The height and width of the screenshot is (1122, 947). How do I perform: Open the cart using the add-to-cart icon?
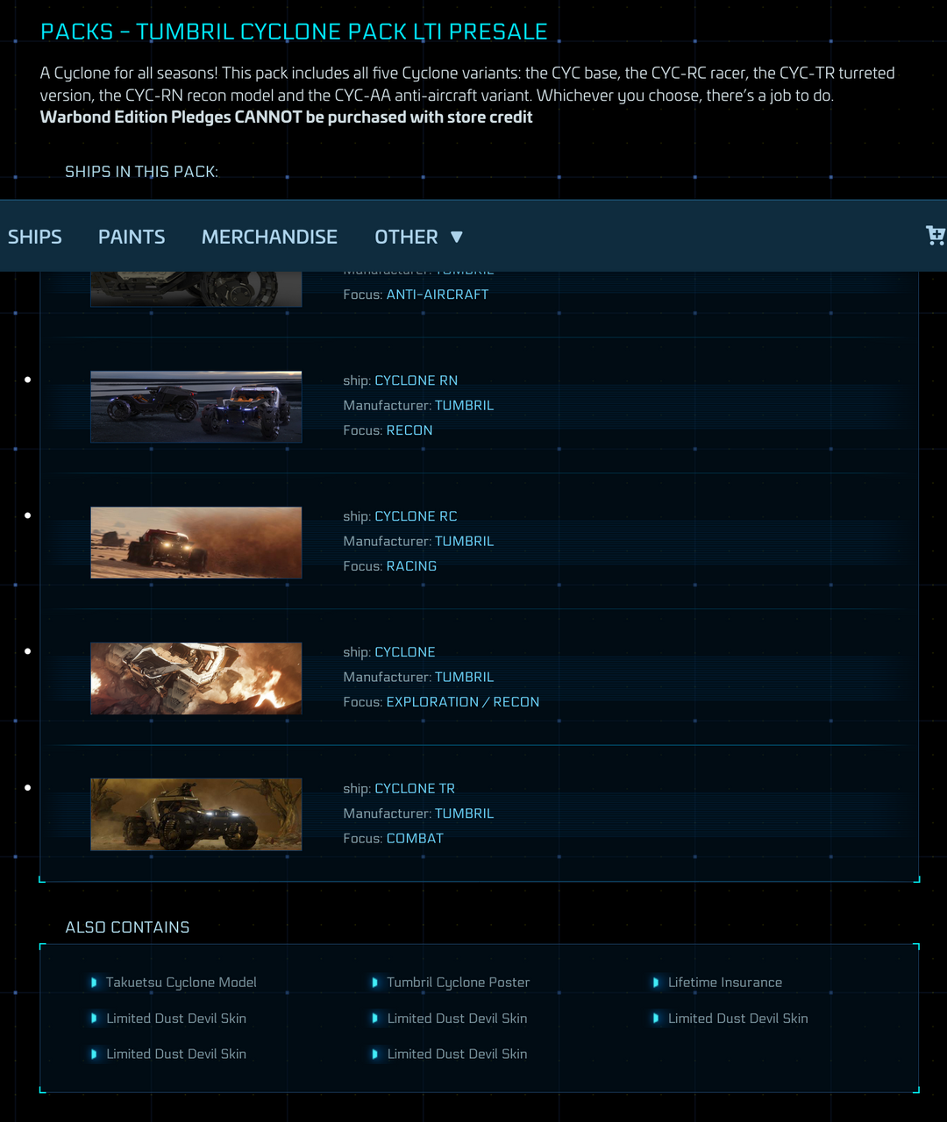[x=936, y=236]
